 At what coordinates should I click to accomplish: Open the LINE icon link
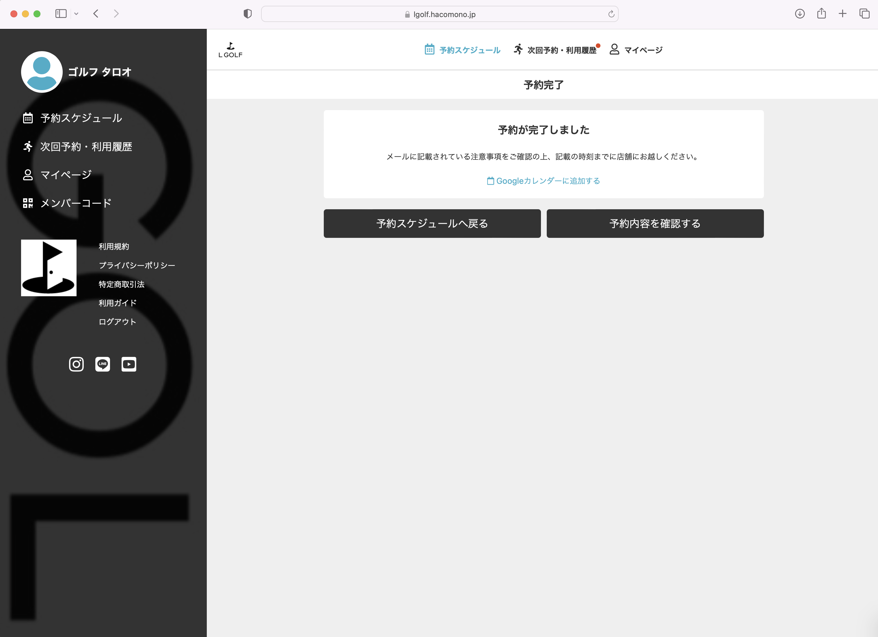tap(103, 364)
